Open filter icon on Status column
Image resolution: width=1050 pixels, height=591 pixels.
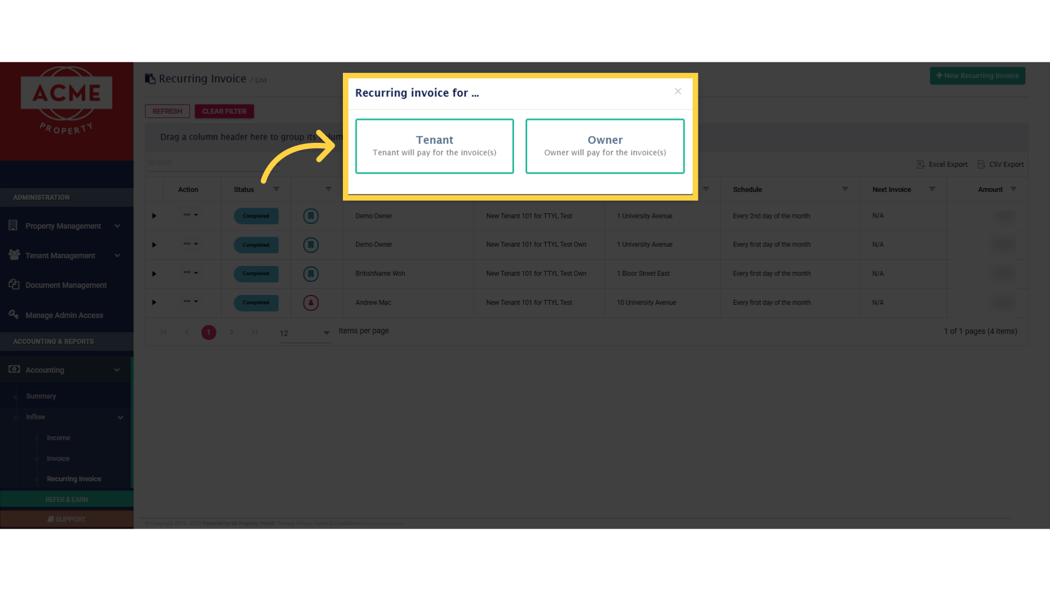point(276,189)
